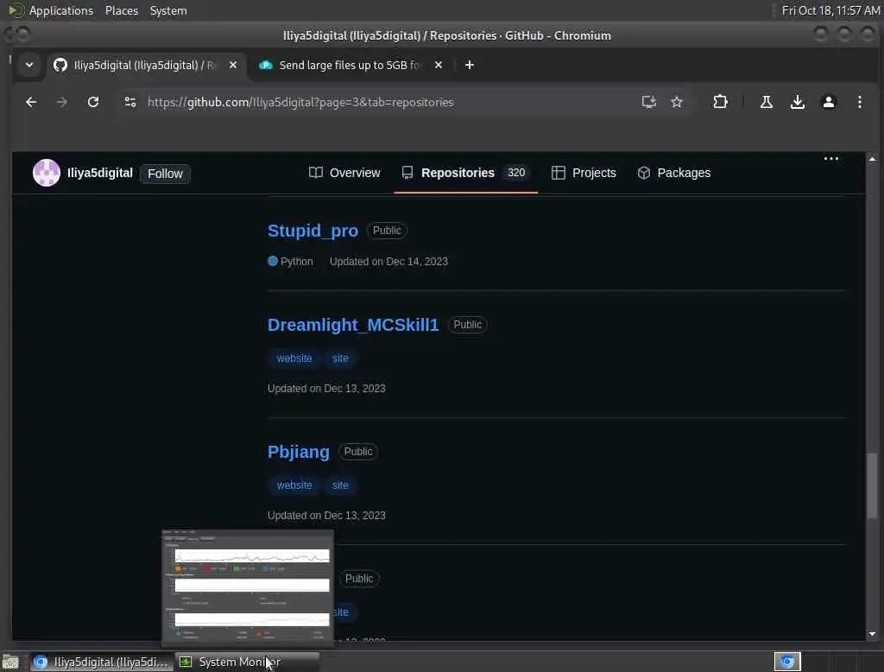This screenshot has width=884, height=672.
Task: Click the site topic under Dreamlight_MCSkill1
Action: click(340, 358)
